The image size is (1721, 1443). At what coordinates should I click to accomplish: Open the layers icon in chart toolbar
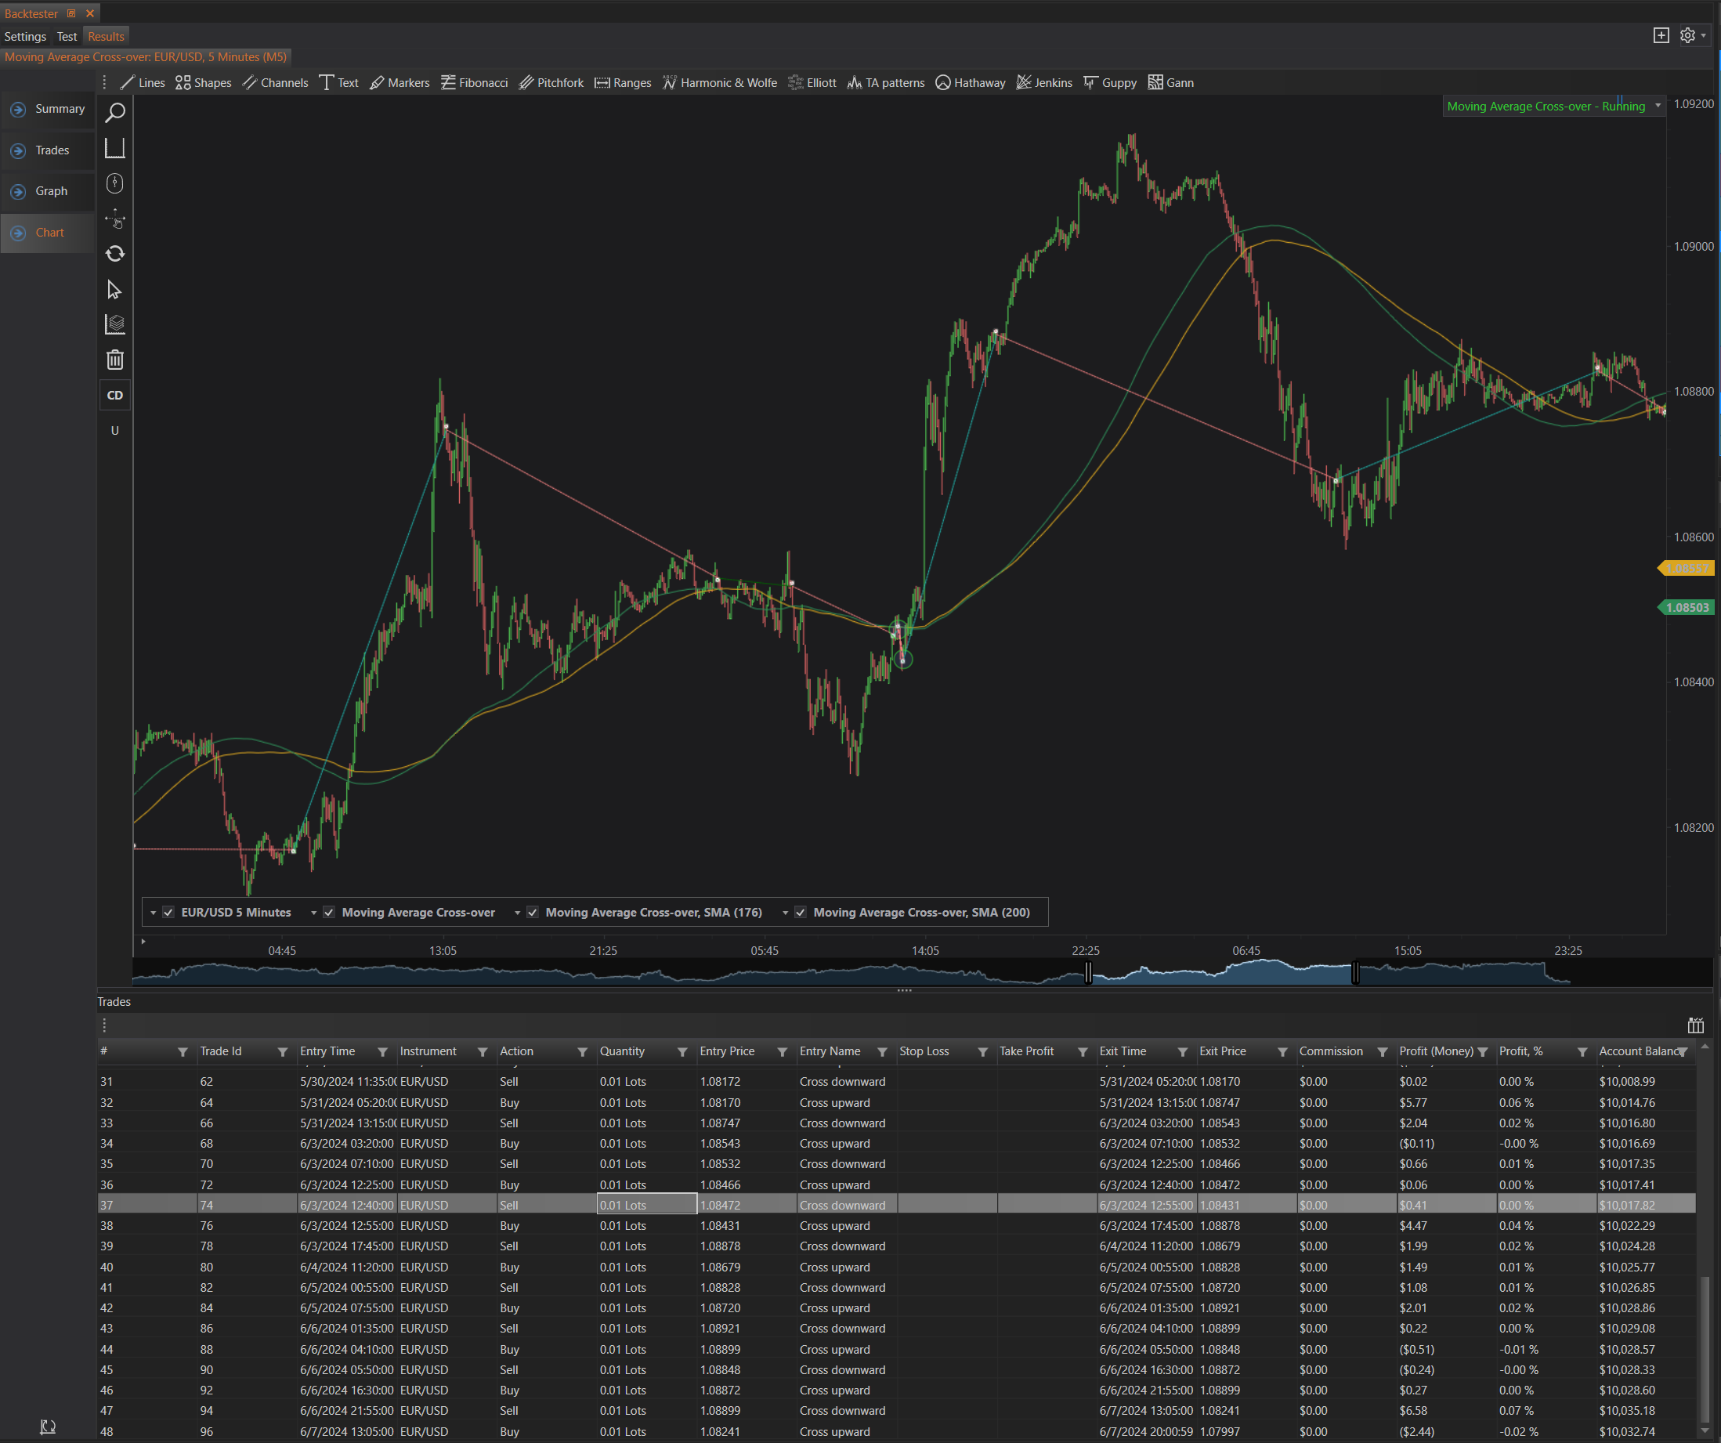coord(114,324)
